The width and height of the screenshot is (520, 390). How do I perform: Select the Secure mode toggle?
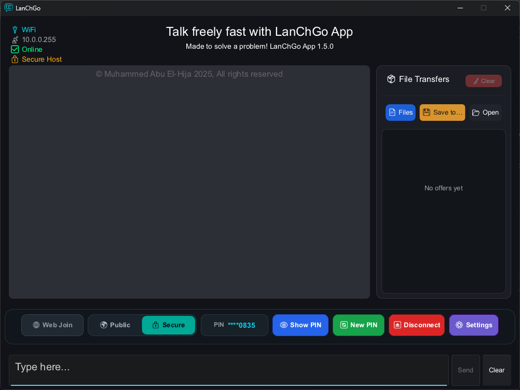[169, 325]
